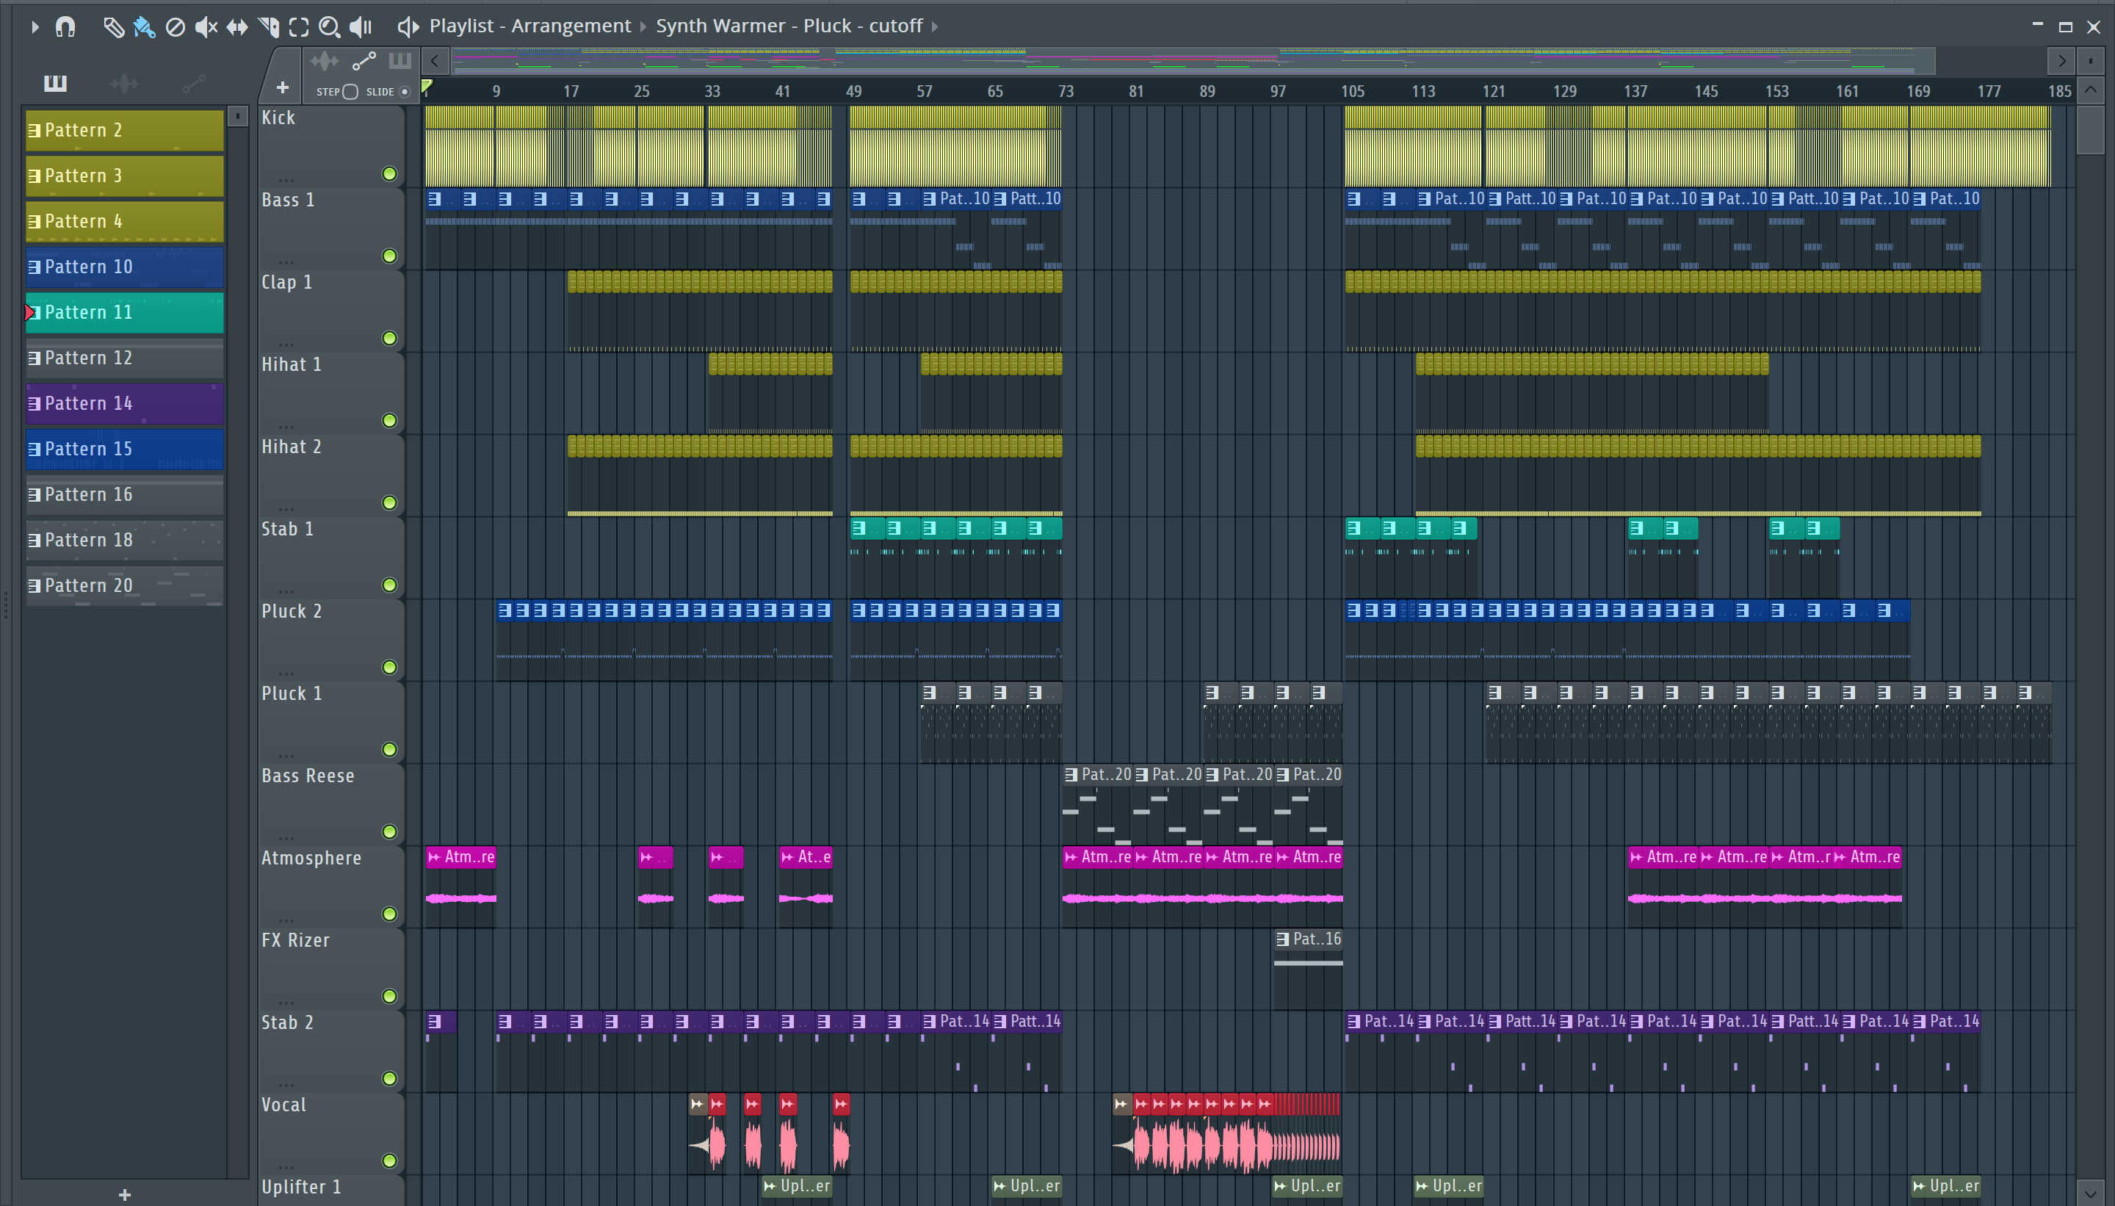
Task: Mute the Pluck 1 track
Action: (x=389, y=750)
